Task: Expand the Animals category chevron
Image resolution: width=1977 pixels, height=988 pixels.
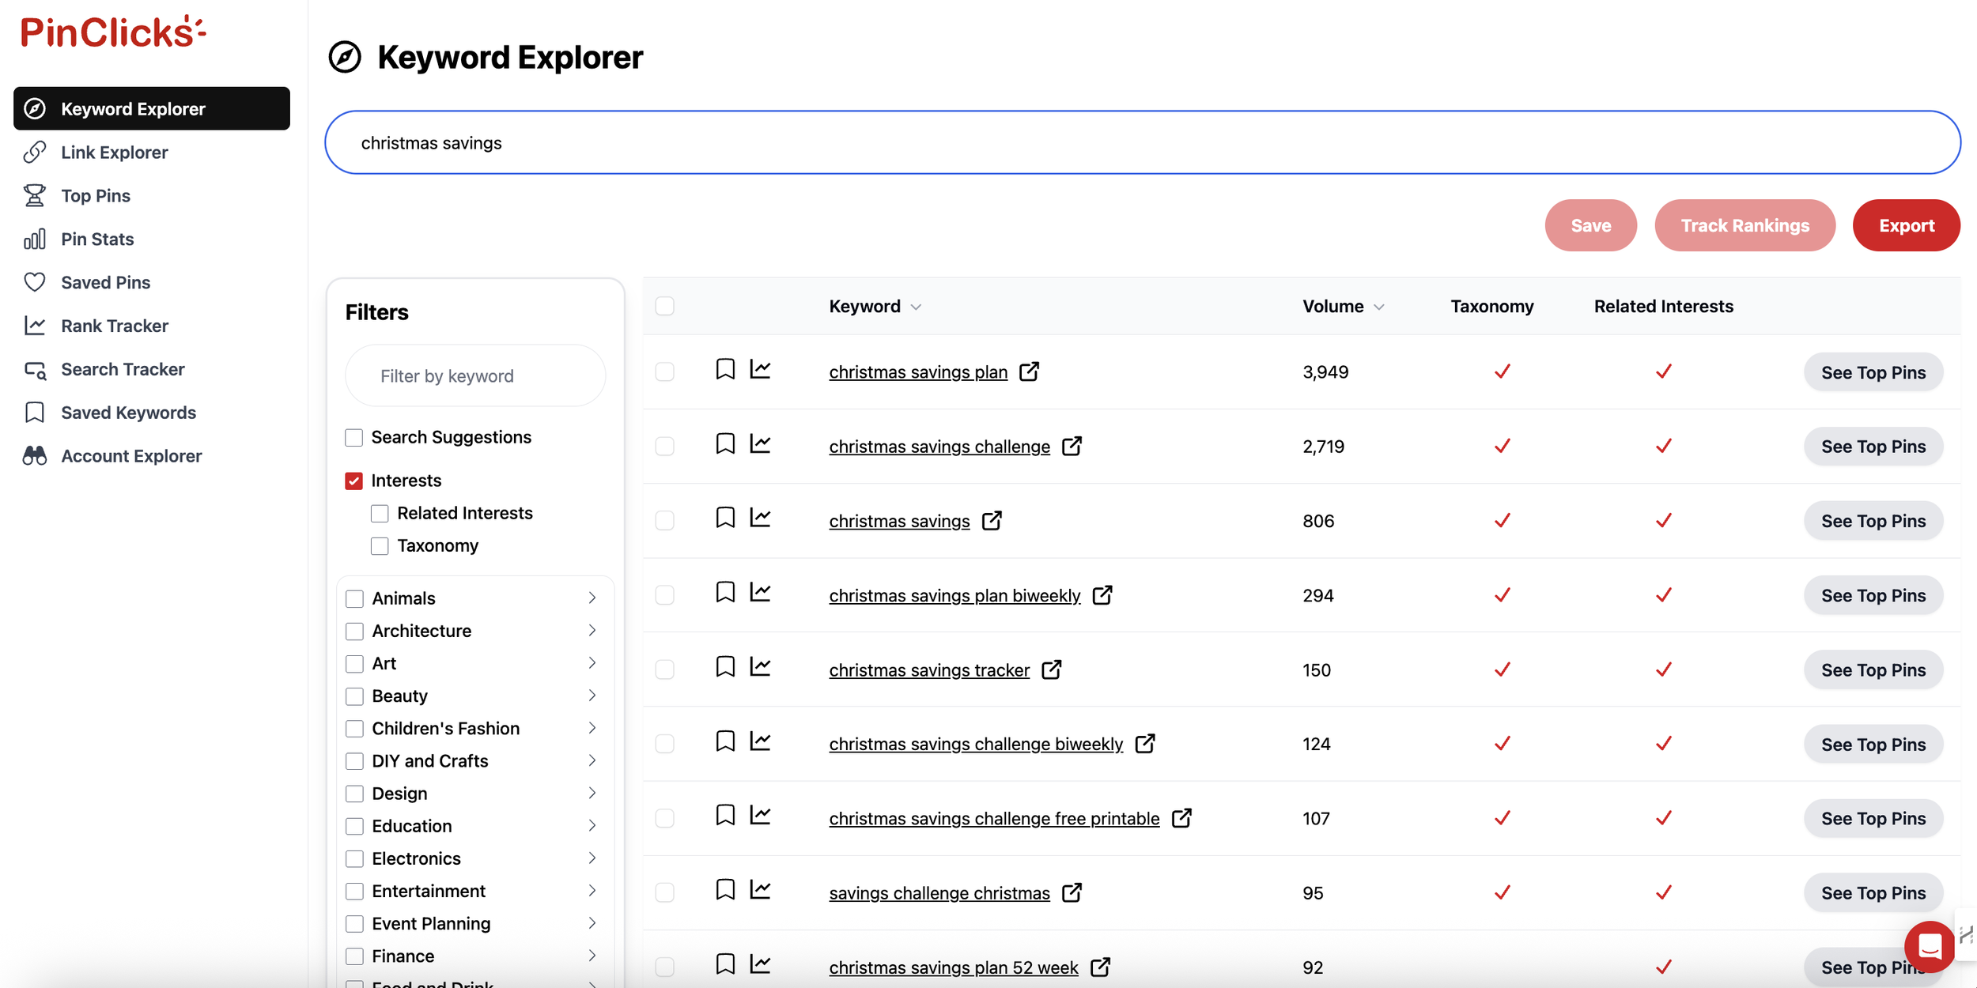Action: (592, 598)
